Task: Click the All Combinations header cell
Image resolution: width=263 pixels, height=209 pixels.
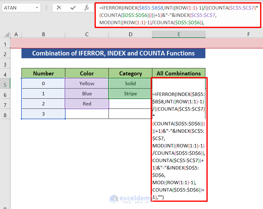Action: click(179, 74)
